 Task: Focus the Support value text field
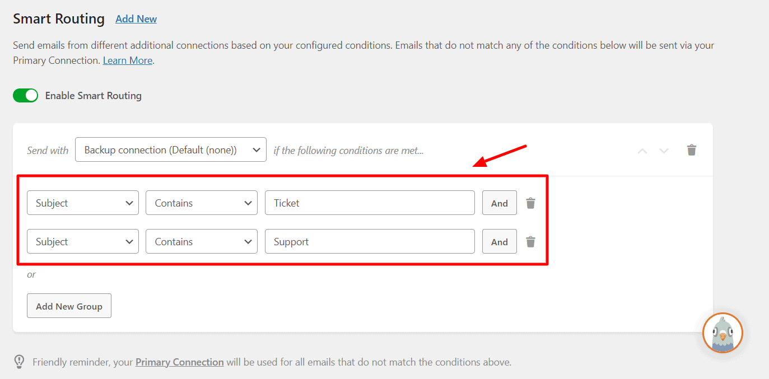(x=370, y=242)
